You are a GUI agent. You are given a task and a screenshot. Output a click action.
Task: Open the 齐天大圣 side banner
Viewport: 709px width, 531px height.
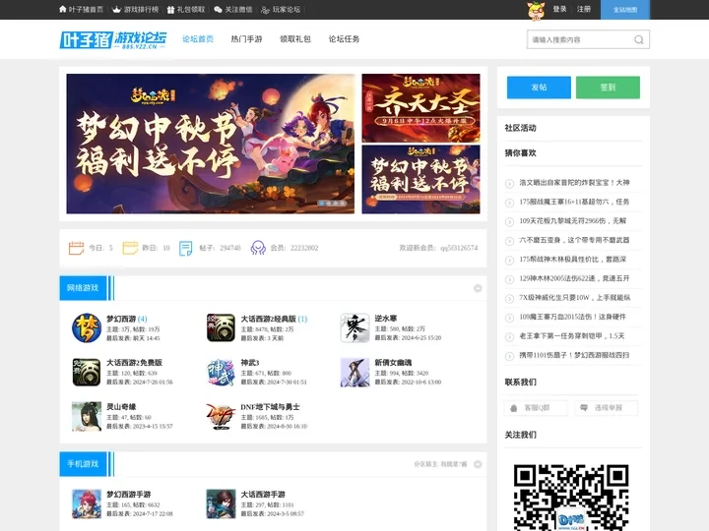pyautogui.click(x=421, y=108)
